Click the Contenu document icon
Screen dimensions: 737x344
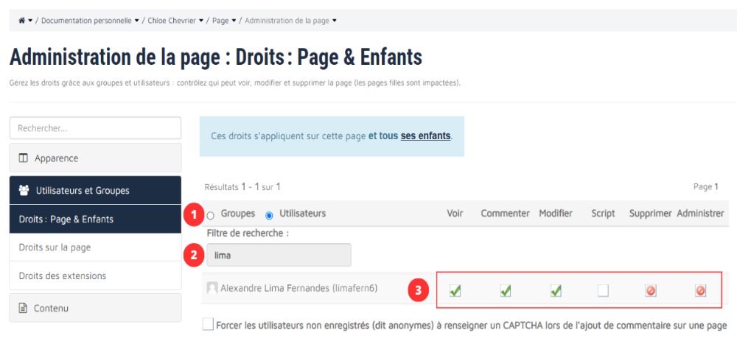(x=23, y=309)
